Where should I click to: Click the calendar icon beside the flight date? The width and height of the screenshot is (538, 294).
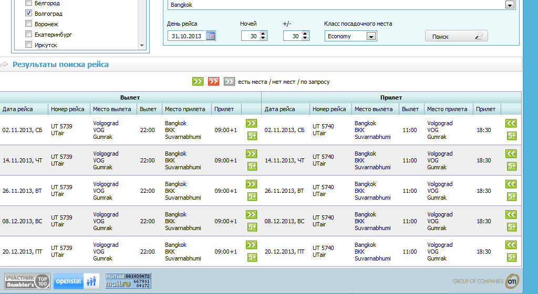(x=210, y=36)
